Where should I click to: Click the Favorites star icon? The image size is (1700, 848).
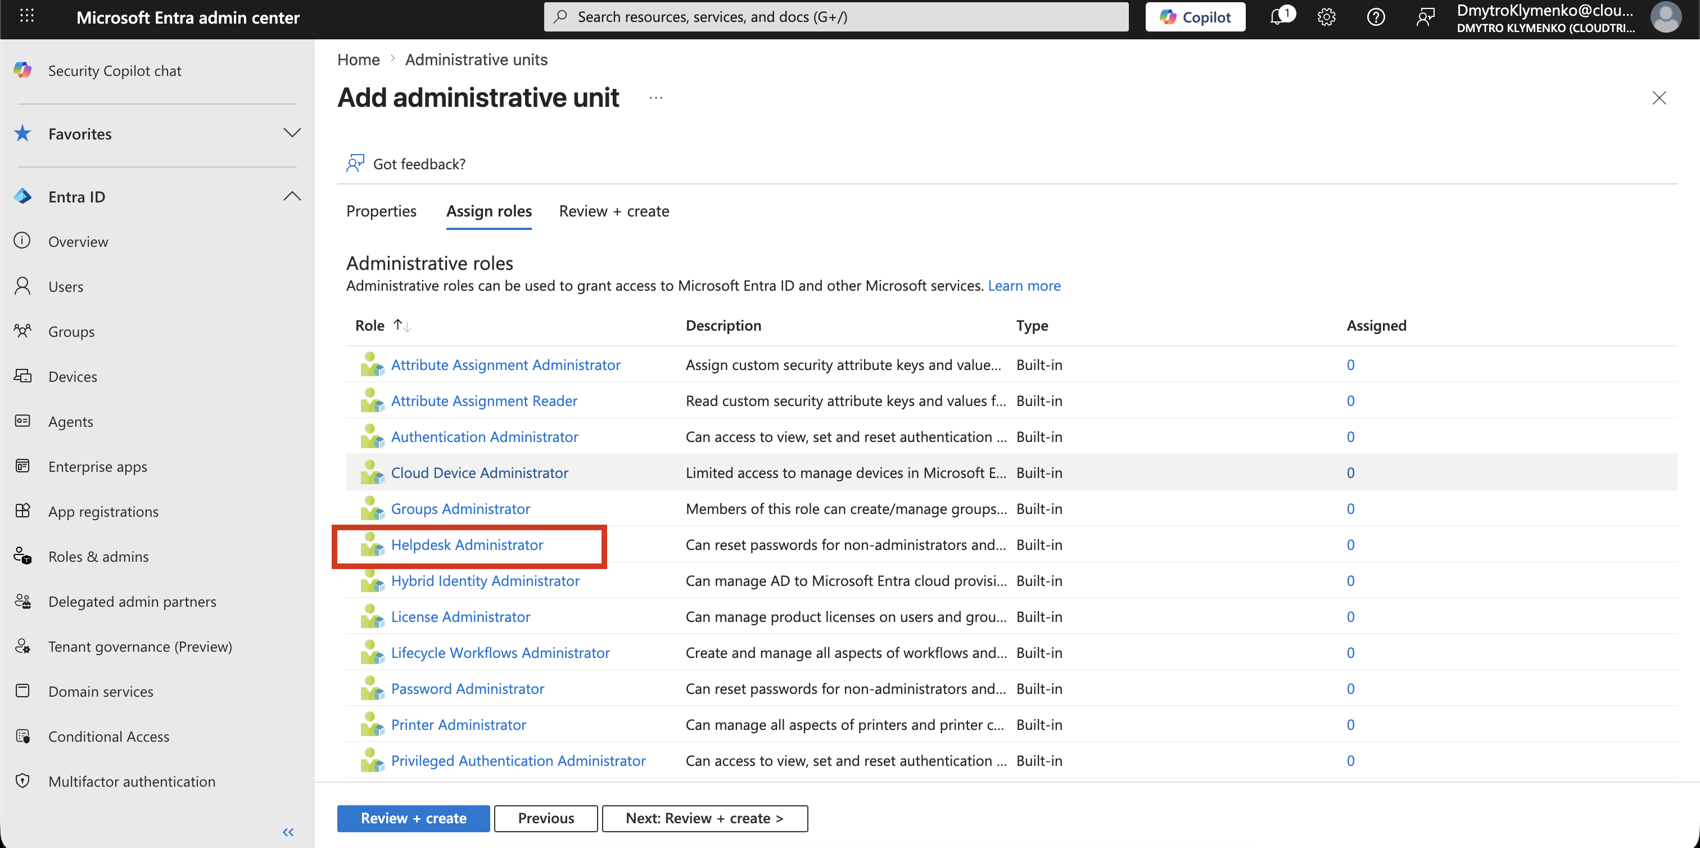22,133
